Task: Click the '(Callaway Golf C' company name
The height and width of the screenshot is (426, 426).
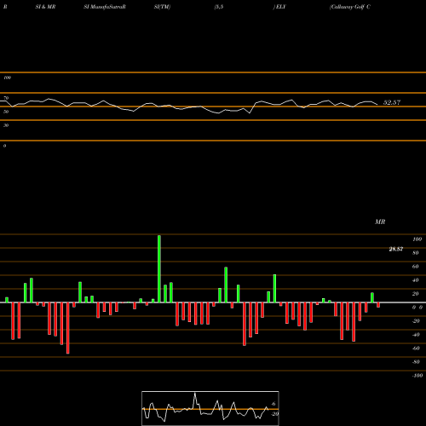Action: pos(350,7)
